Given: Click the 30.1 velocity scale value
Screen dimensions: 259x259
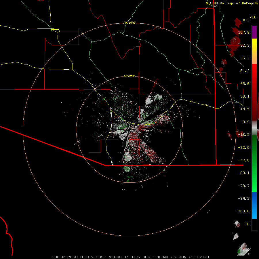Looking at the screenshot, I should 245,96.
